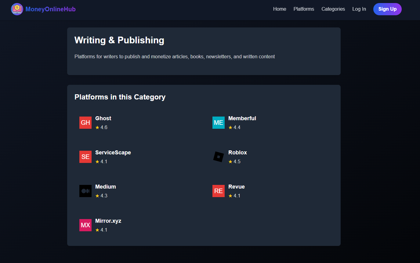
Task: Click Mirror.xyz's 4.1 star rating
Action: point(101,230)
